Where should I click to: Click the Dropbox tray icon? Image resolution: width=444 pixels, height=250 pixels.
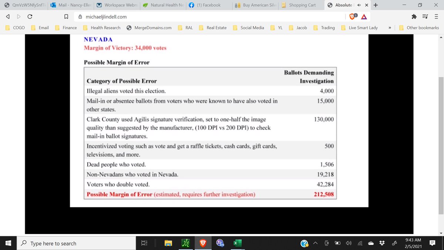click(x=382, y=243)
